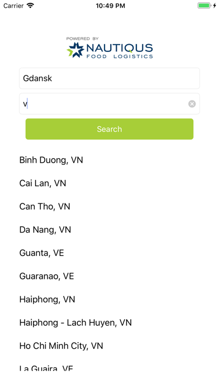Pick Can Tho, VN from list
The image size is (219, 389).
tap(109, 206)
